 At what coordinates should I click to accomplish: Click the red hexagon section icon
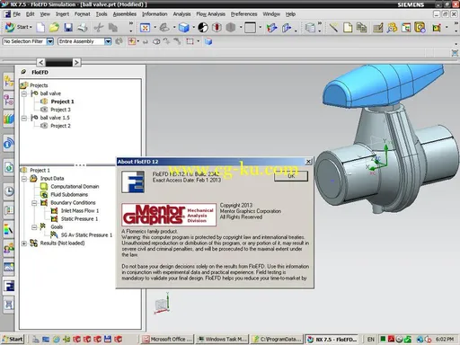217,28
